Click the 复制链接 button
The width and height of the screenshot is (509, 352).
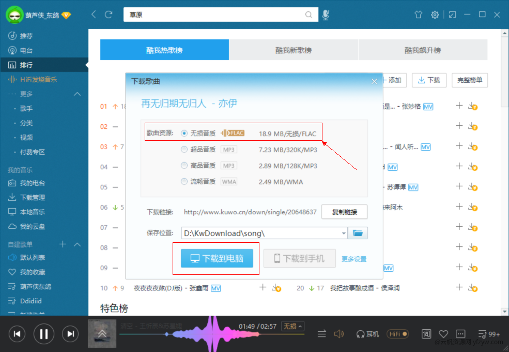point(344,212)
